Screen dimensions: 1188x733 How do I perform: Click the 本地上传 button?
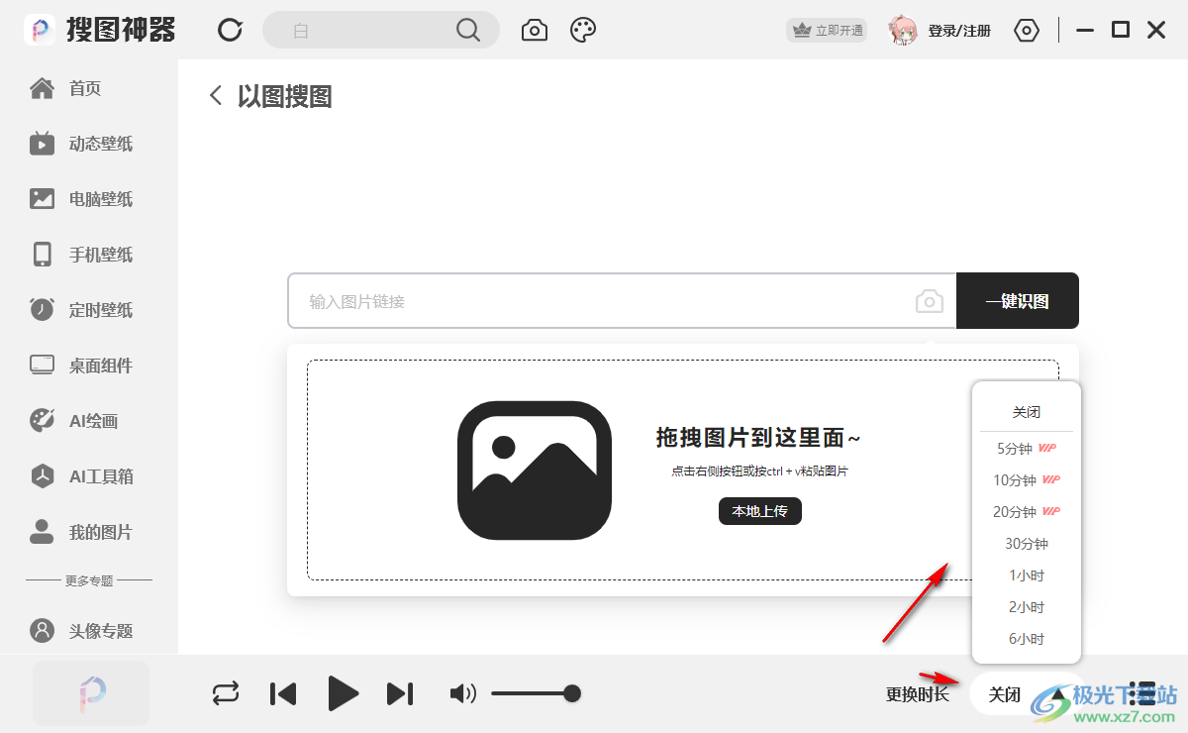click(x=760, y=511)
